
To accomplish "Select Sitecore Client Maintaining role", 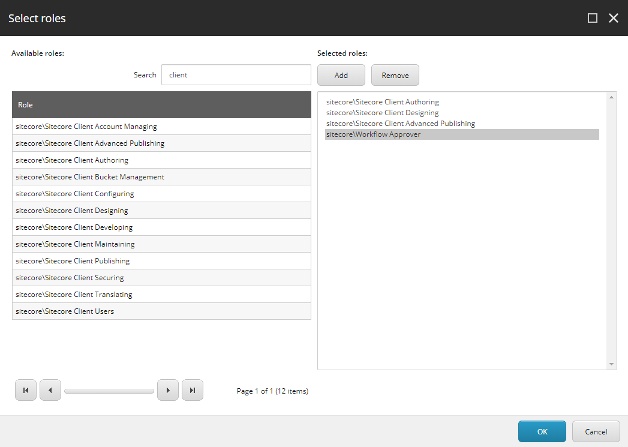I will click(161, 244).
